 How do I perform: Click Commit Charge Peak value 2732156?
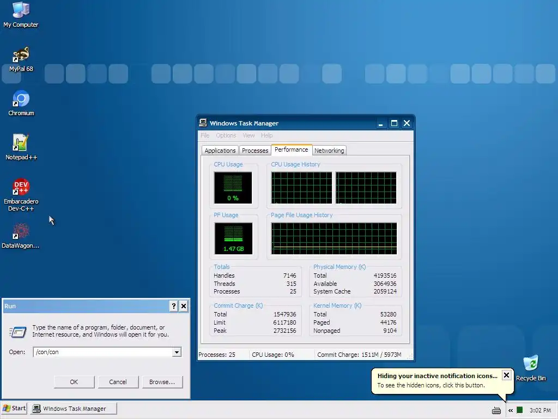[x=284, y=331]
